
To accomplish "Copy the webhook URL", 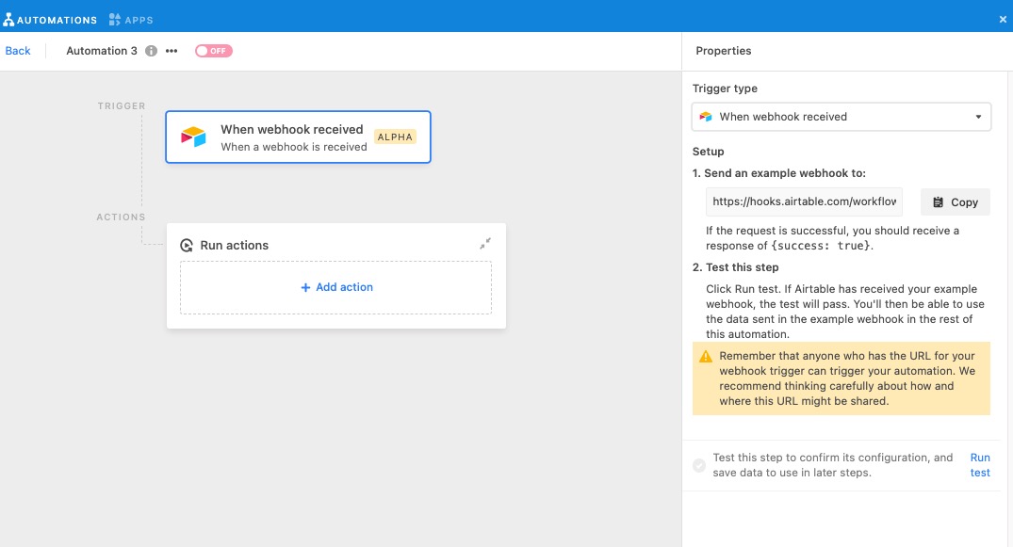I will point(955,202).
